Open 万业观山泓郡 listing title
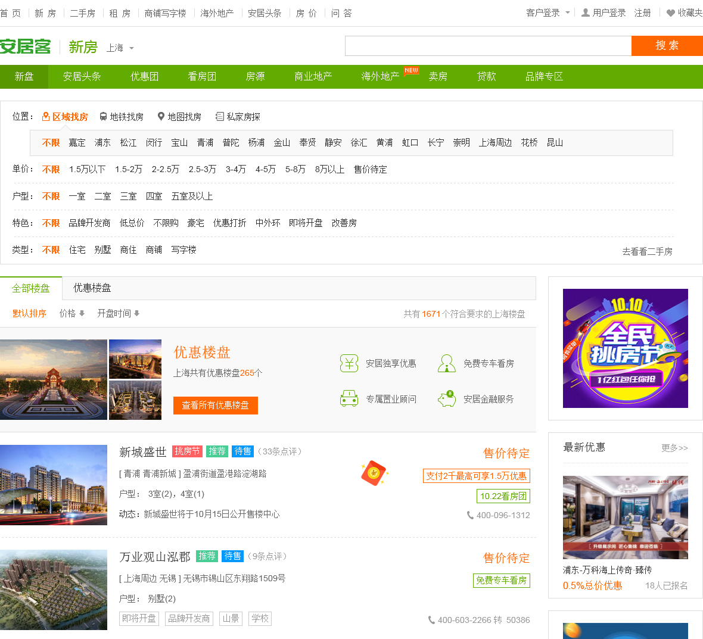 click(155, 557)
